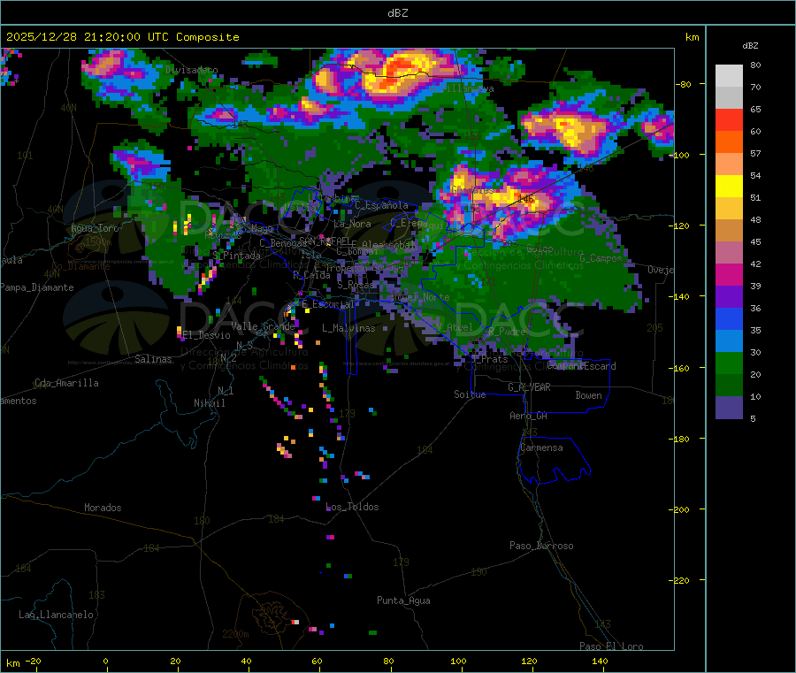The image size is (796, 673).
Task: Click the Carmensa location label
Action: tap(541, 447)
